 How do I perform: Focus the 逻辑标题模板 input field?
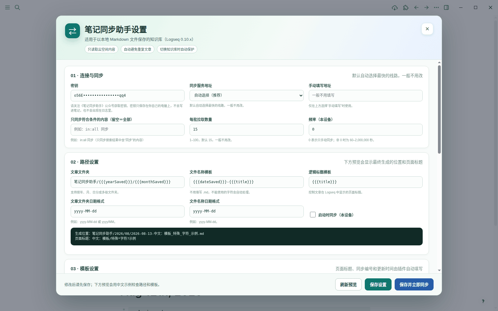click(365, 182)
